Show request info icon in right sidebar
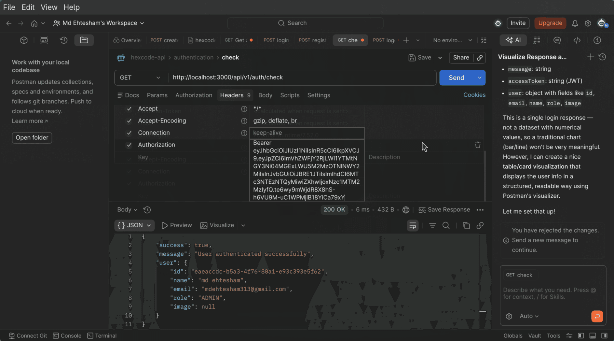 tap(597, 40)
